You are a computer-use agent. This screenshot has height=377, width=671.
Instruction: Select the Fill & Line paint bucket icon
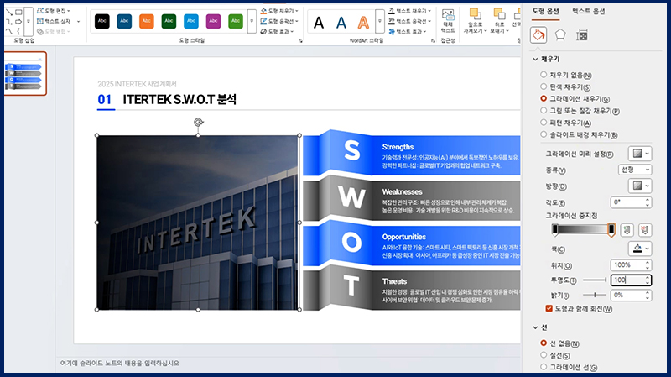click(x=538, y=34)
